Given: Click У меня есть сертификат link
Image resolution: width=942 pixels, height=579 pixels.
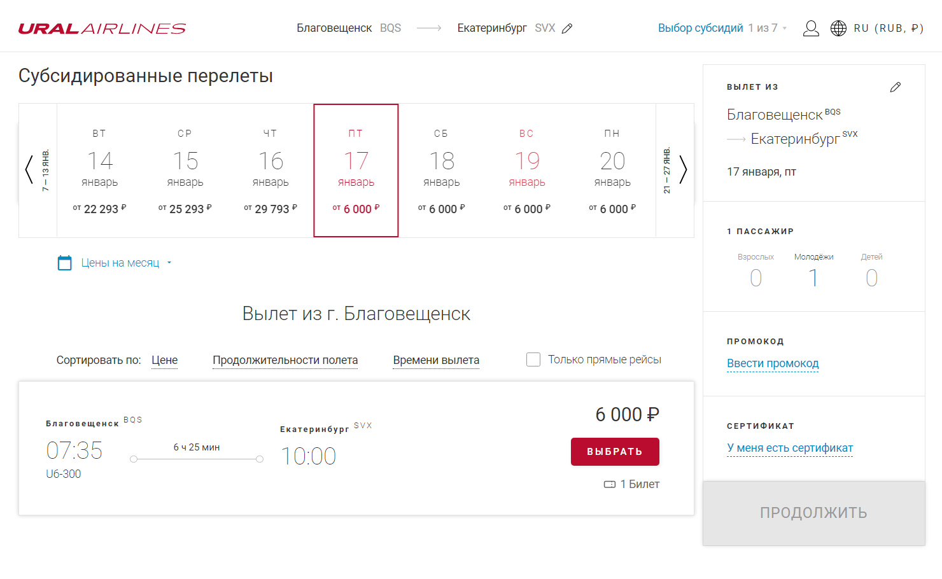Looking at the screenshot, I should (790, 448).
